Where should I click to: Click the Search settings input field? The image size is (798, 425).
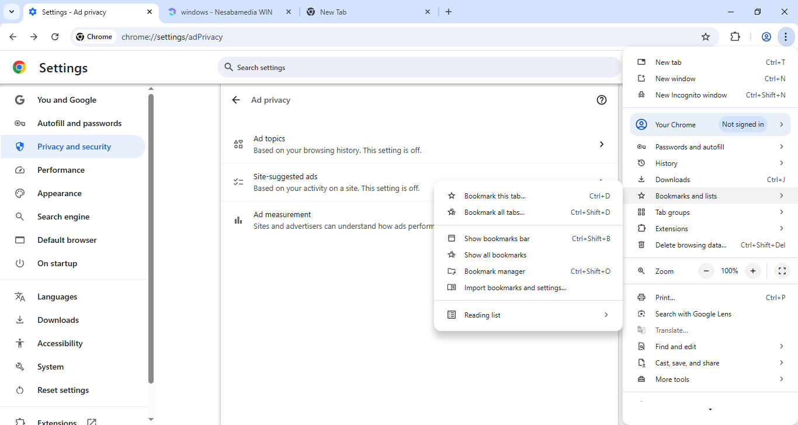tap(419, 68)
